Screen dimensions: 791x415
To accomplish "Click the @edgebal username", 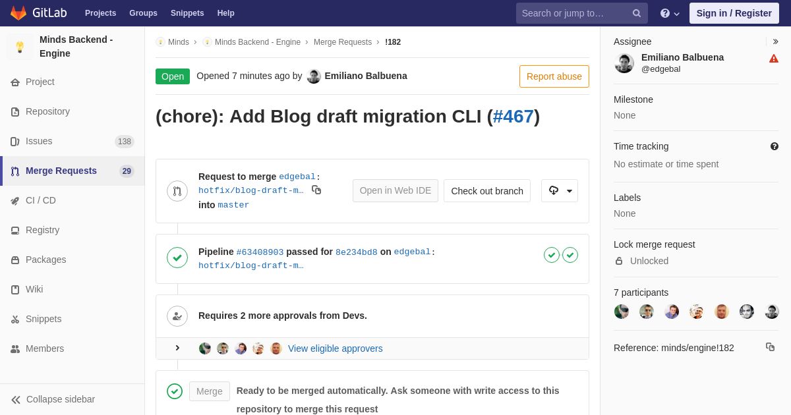I will [661, 69].
